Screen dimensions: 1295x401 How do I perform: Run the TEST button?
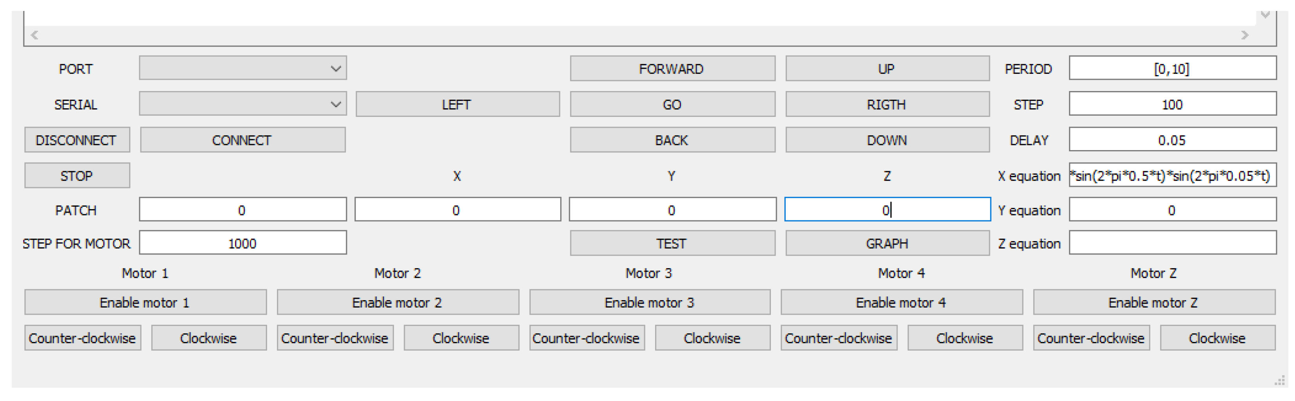[x=672, y=243]
